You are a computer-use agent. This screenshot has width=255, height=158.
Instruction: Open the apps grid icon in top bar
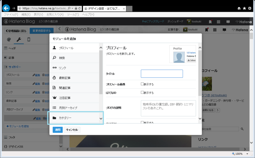[218, 22]
